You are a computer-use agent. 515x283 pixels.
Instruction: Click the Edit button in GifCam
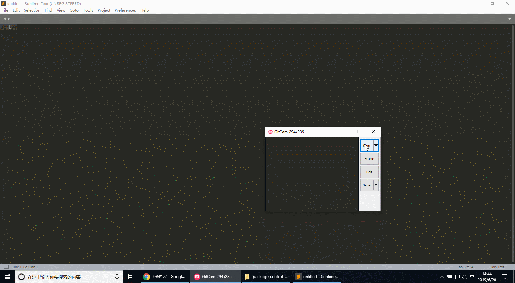(x=370, y=172)
